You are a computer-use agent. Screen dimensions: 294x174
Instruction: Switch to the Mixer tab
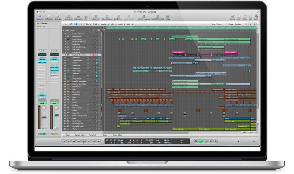pos(68,135)
